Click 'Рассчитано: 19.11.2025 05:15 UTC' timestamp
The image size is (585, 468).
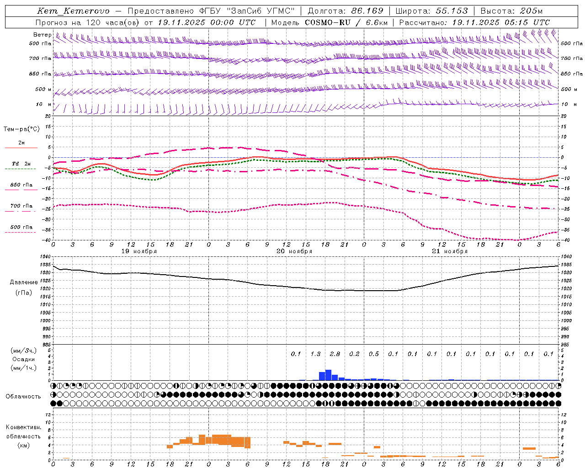pyautogui.click(x=474, y=22)
